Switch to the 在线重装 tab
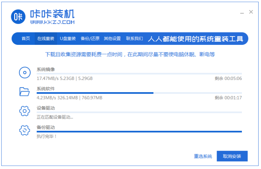Image resolution: width=261 pixels, height=169 pixels. pos(46,39)
